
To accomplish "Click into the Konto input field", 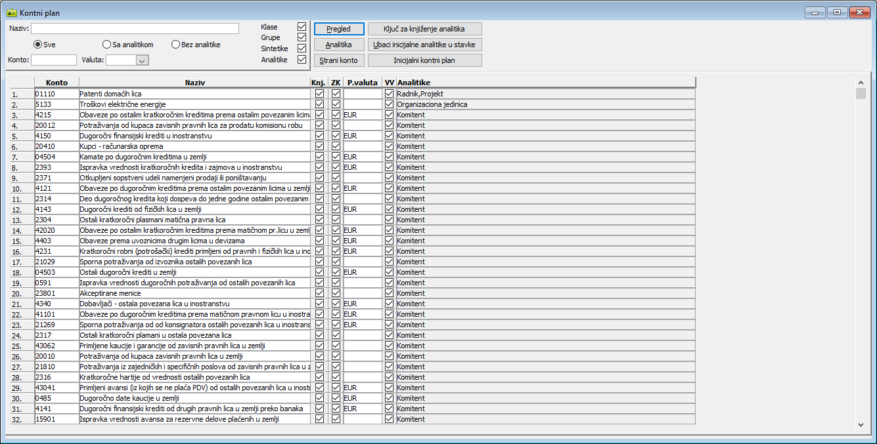I will (x=54, y=60).
